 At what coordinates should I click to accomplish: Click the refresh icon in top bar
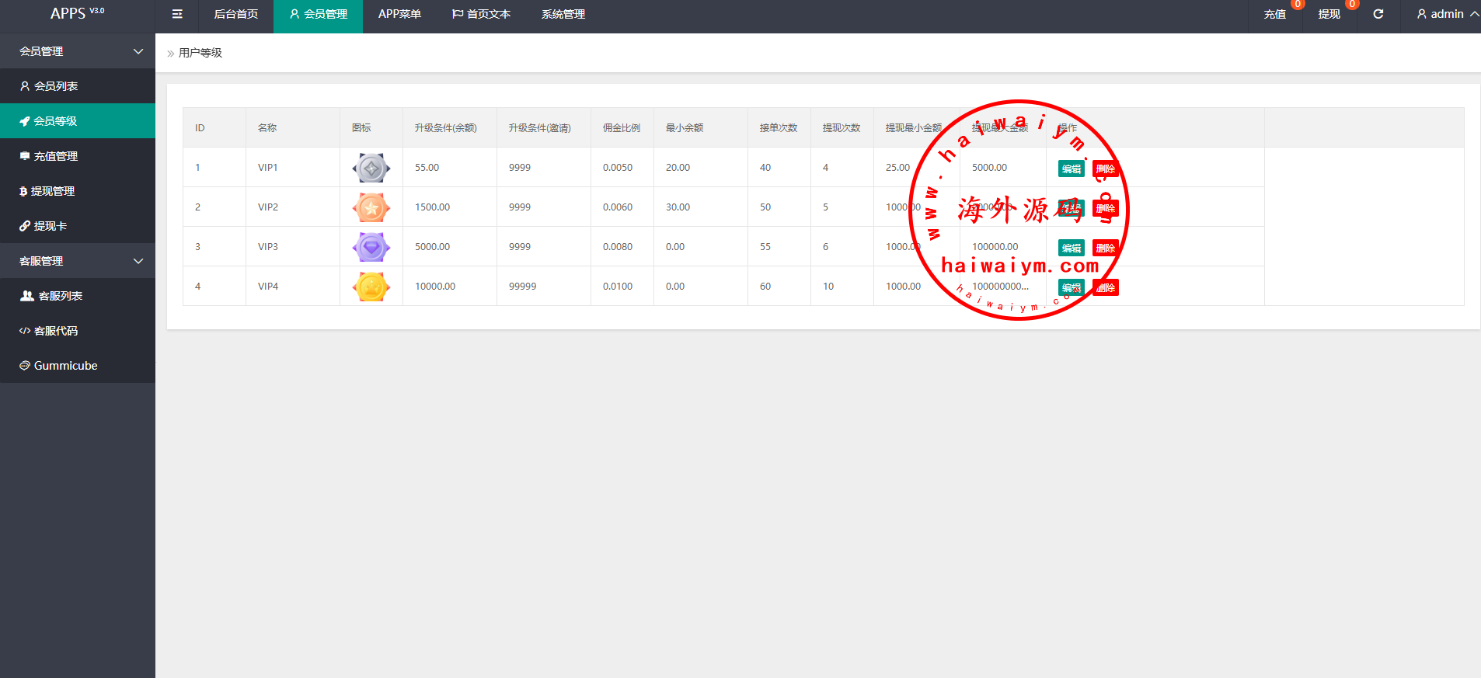(x=1378, y=14)
